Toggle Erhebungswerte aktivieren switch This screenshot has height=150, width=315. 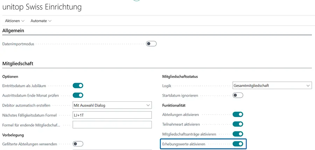coord(238,144)
